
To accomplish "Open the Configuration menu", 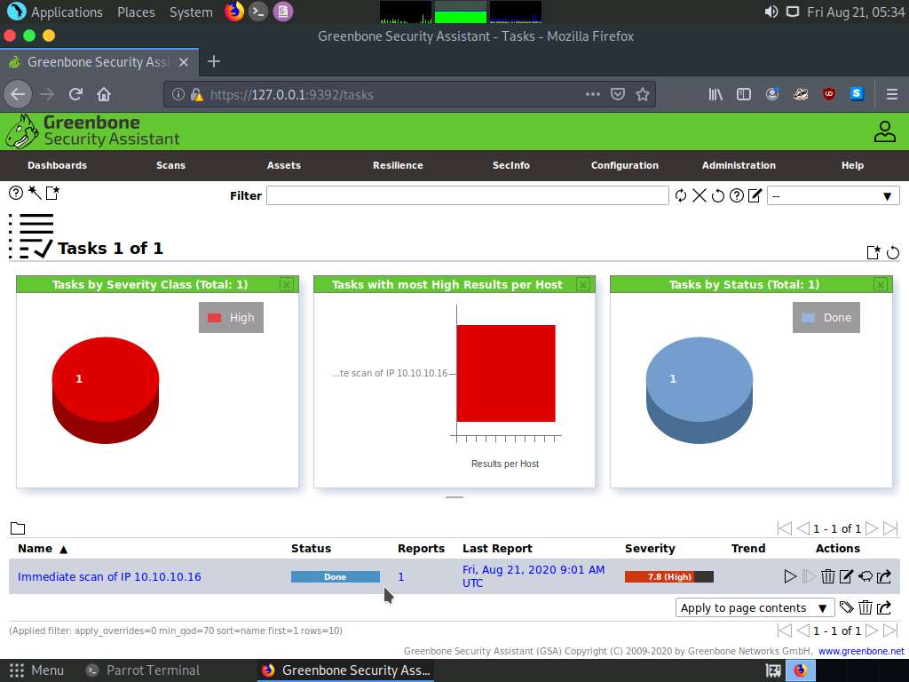I will click(624, 165).
